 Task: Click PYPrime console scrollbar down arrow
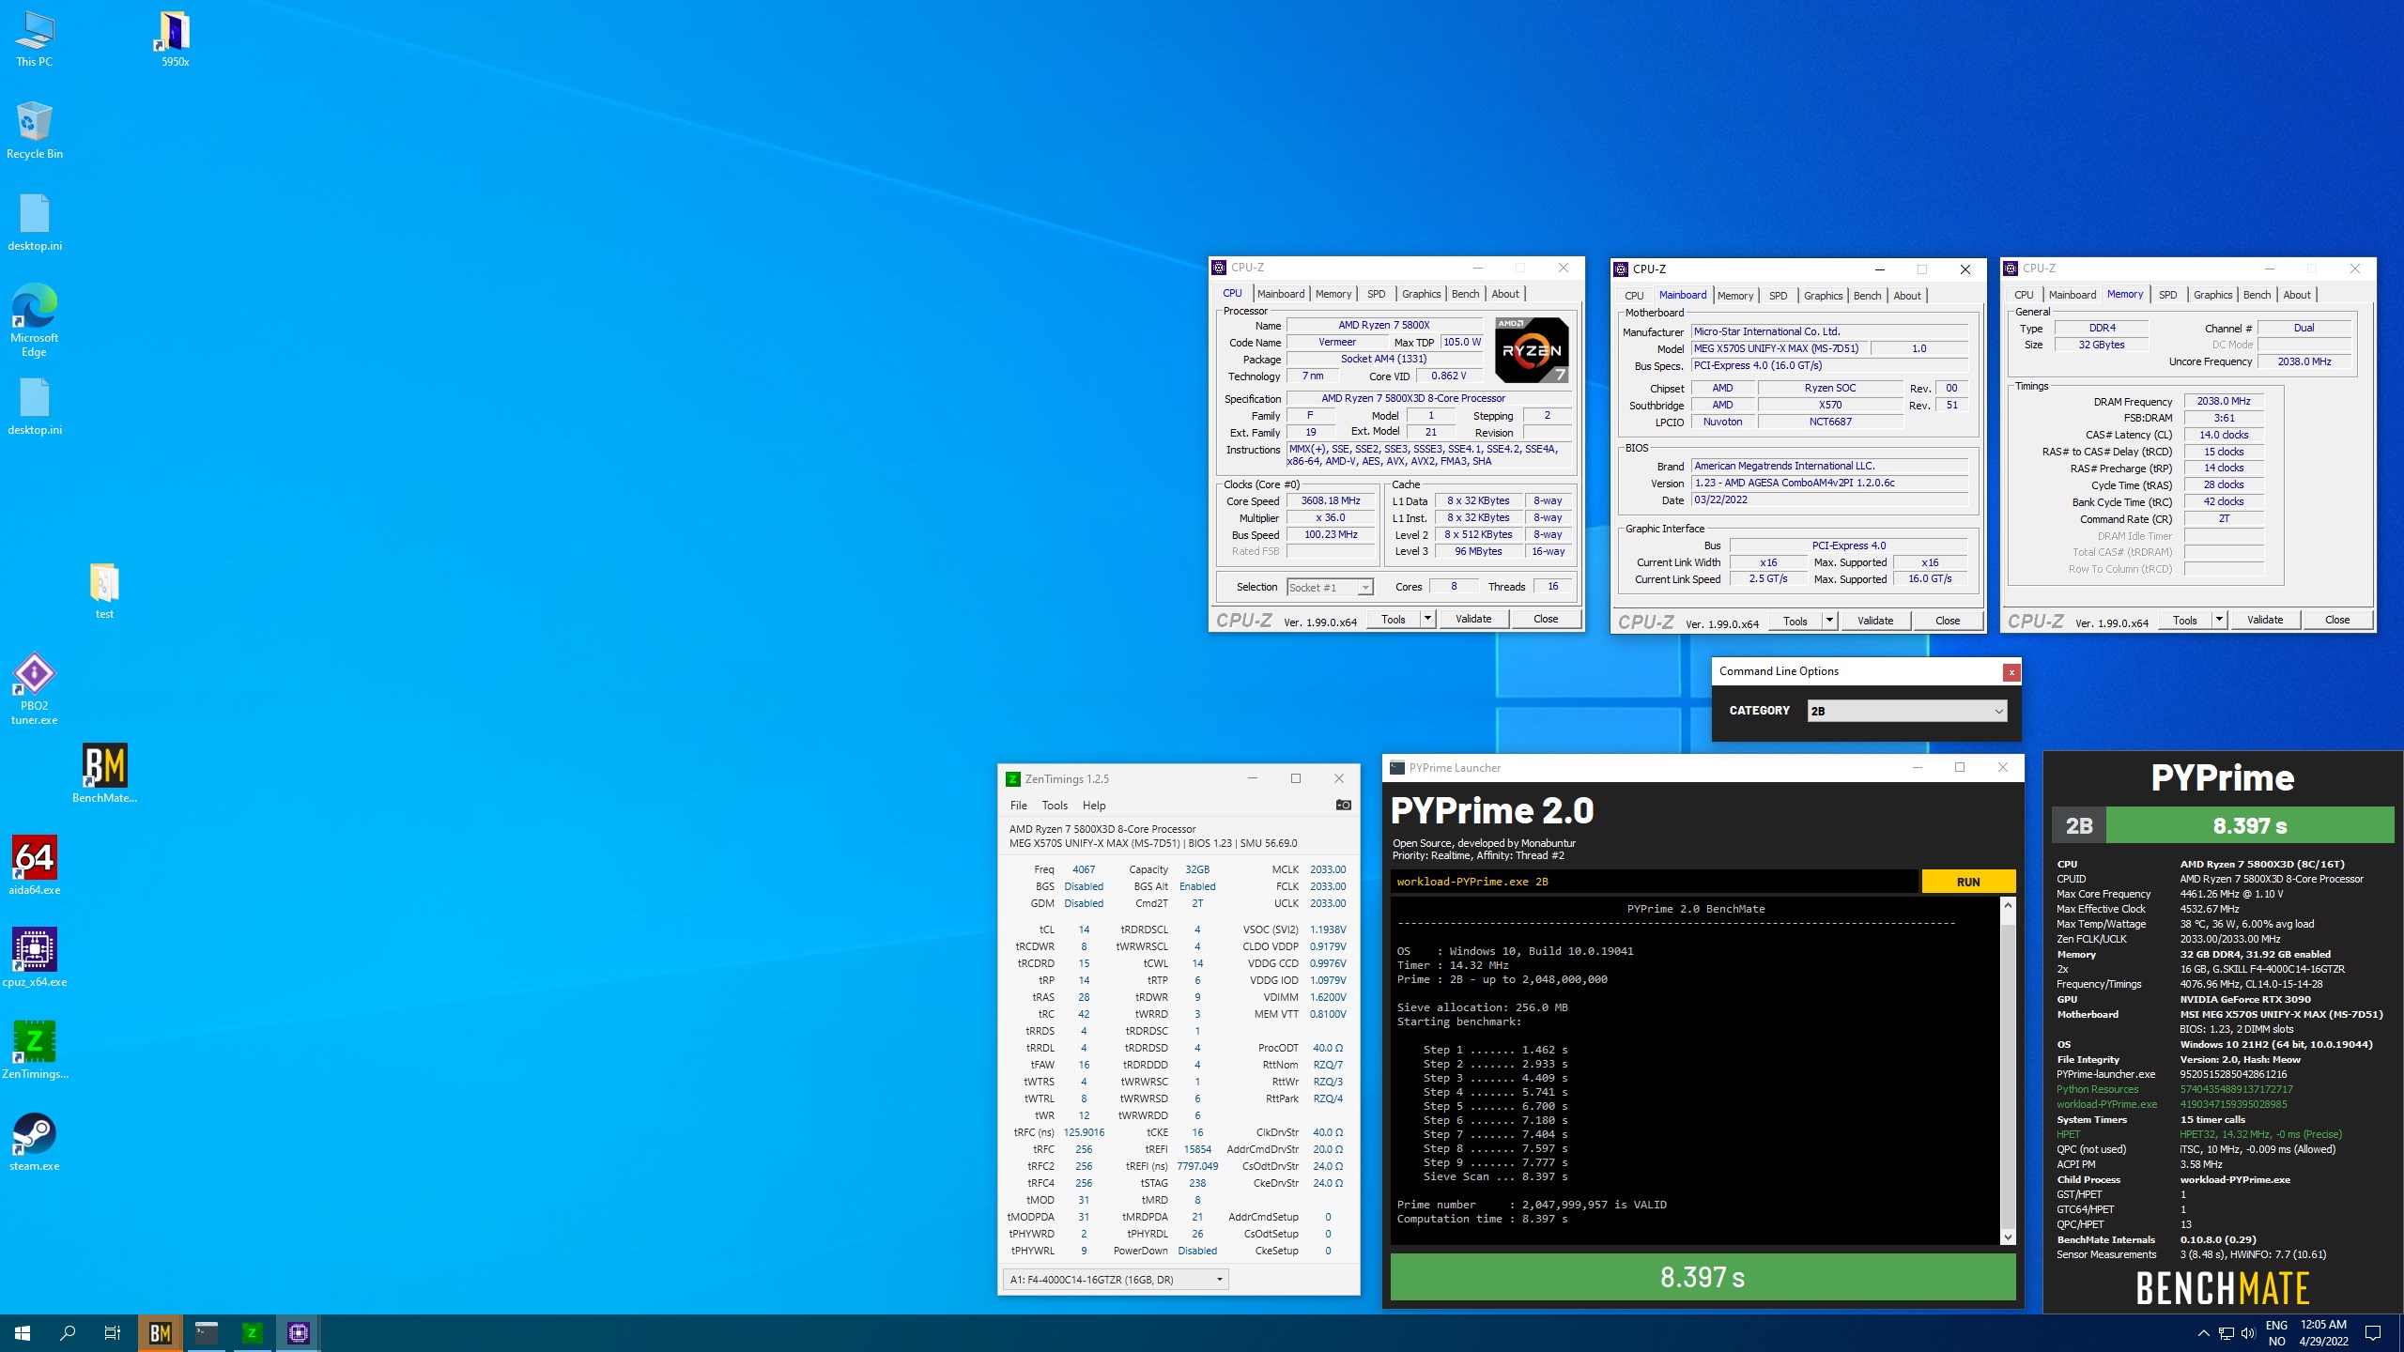[2008, 1237]
